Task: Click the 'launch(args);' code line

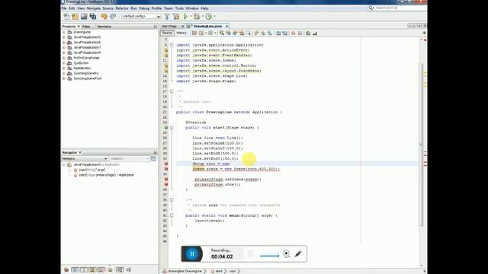Action: click(210, 221)
